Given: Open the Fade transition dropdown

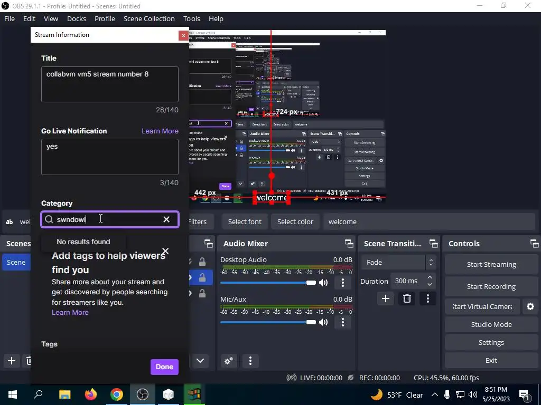Looking at the screenshot, I should tap(398, 263).
